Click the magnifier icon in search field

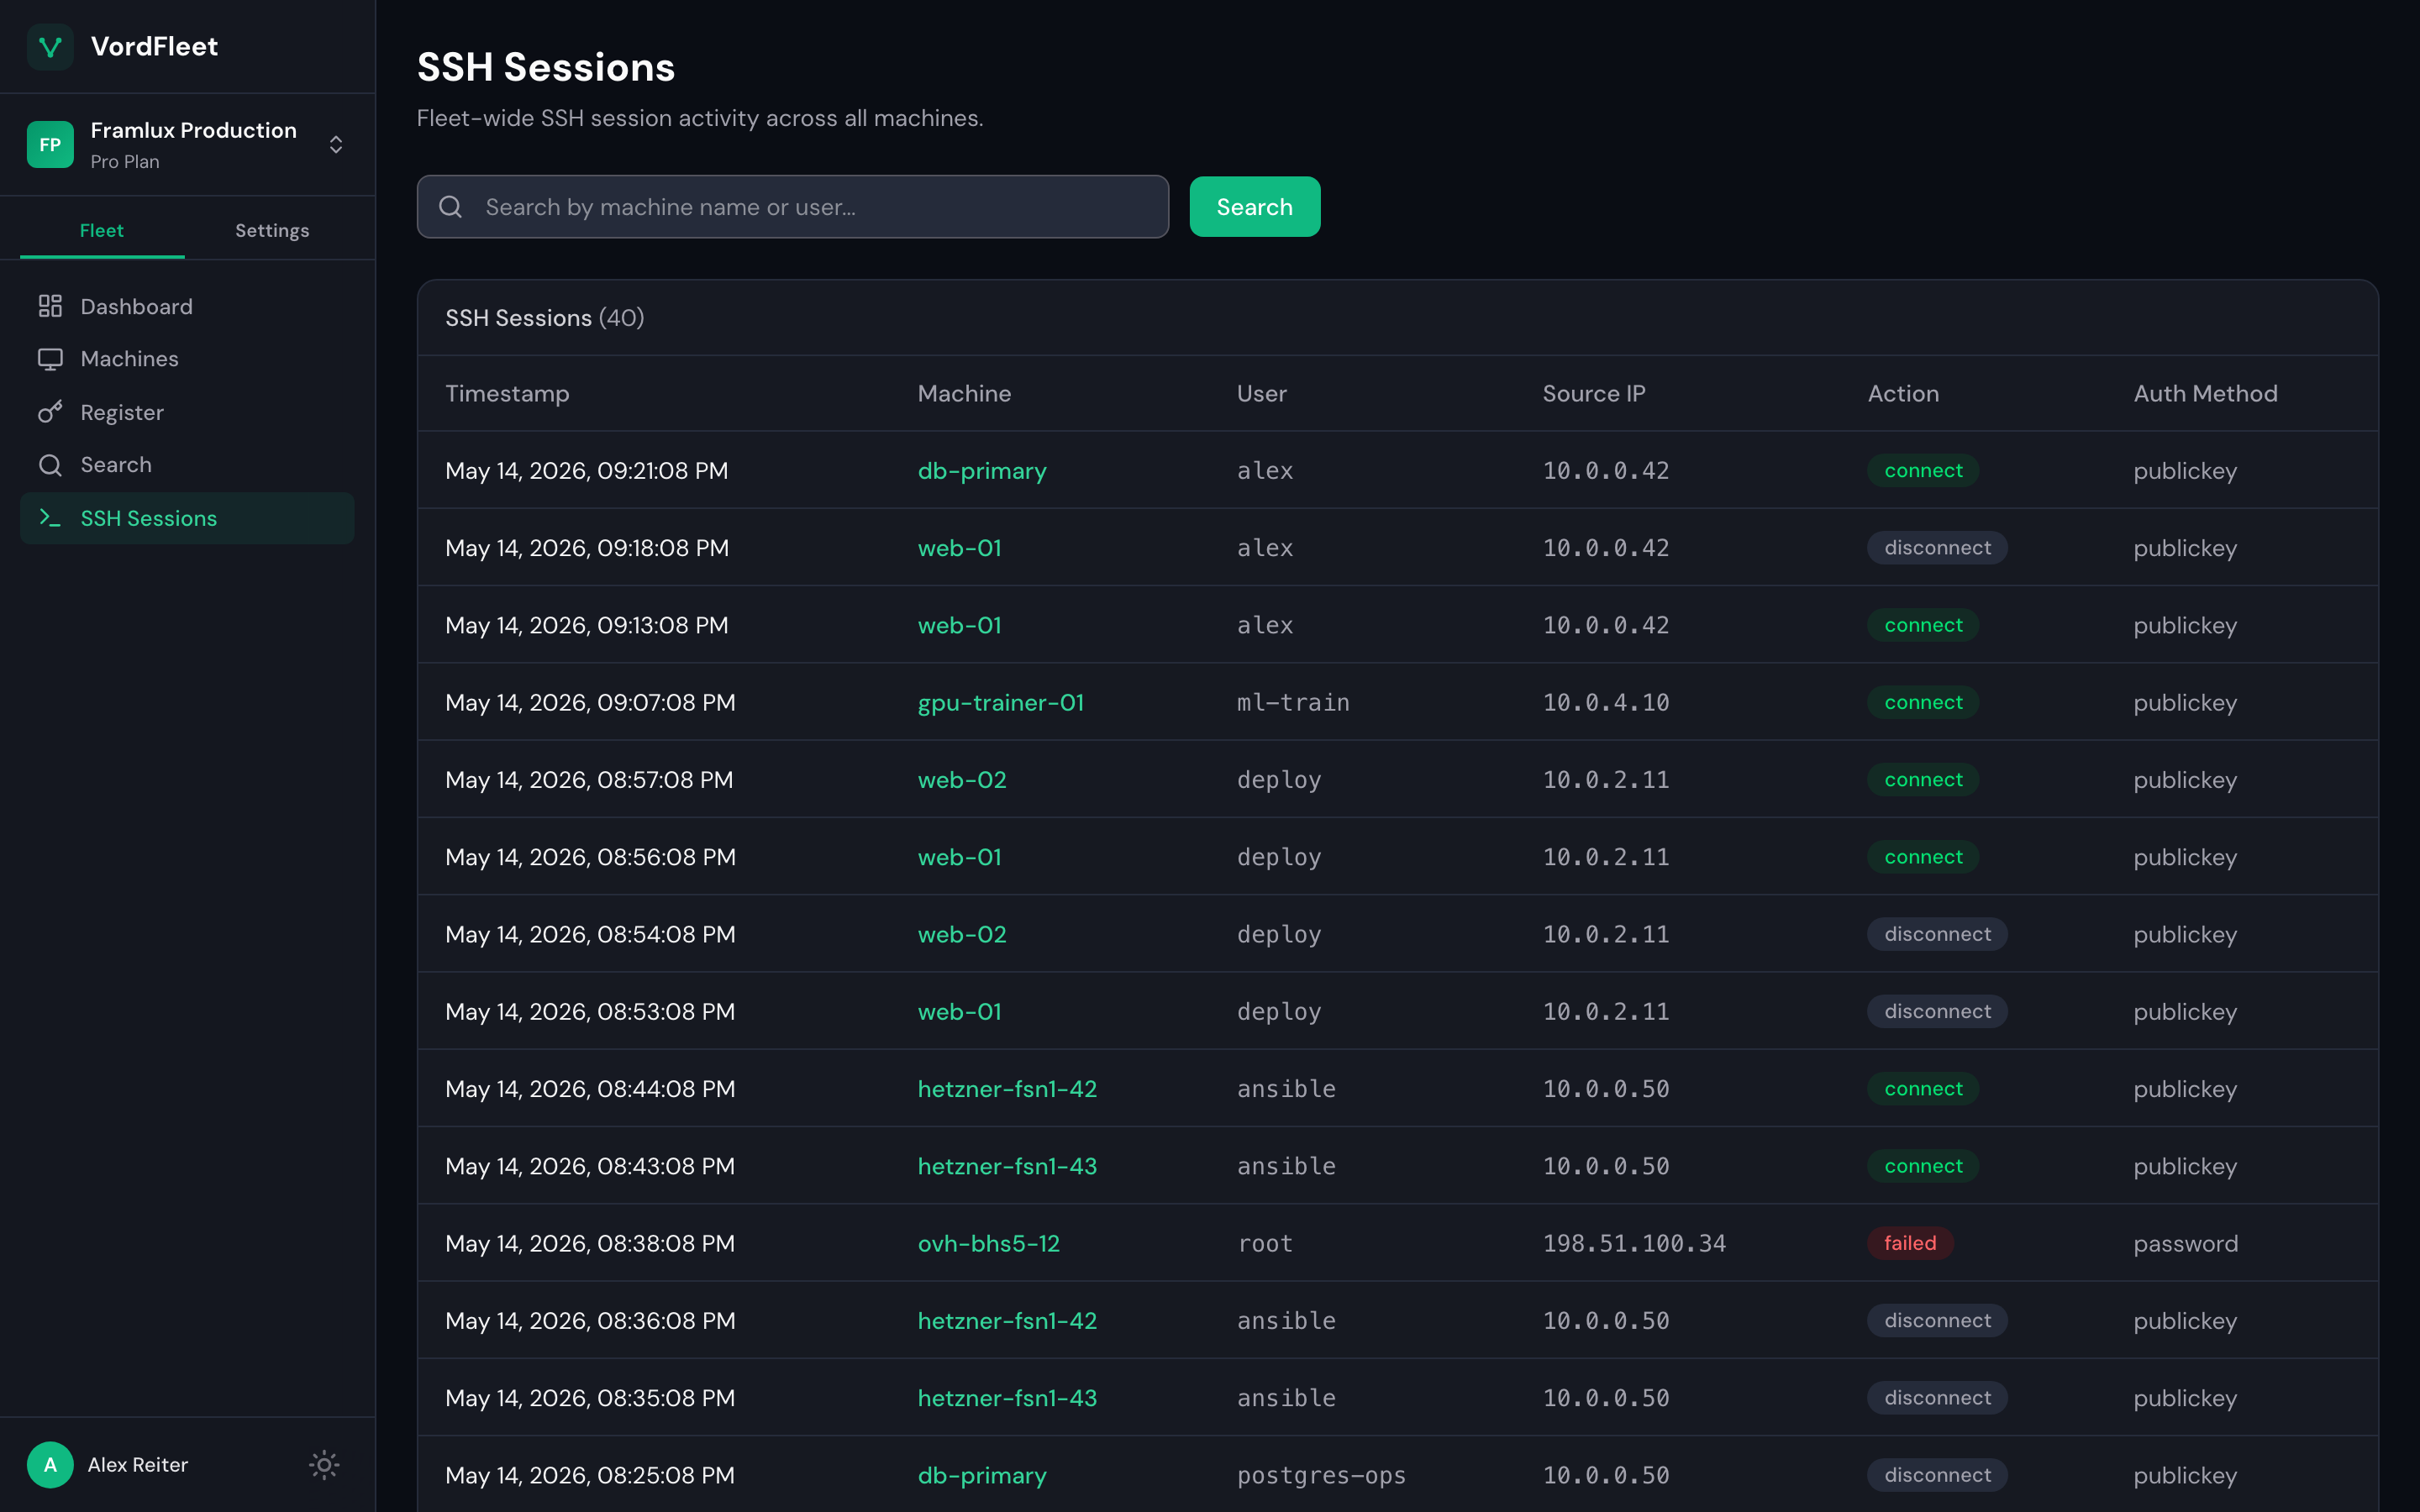tap(451, 207)
